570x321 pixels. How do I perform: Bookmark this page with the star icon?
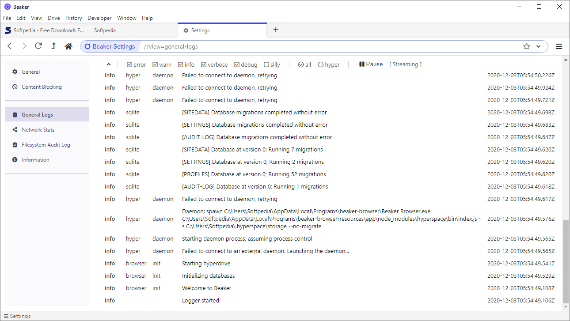coord(526,46)
